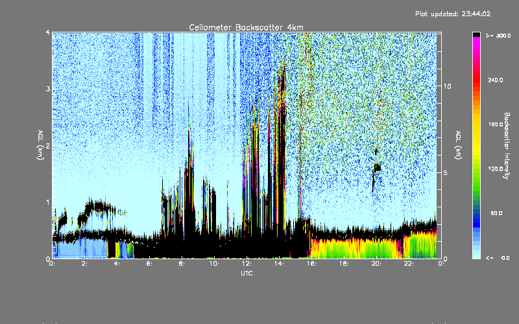Click the '4:' hour tick on the UTC axis

(117, 264)
